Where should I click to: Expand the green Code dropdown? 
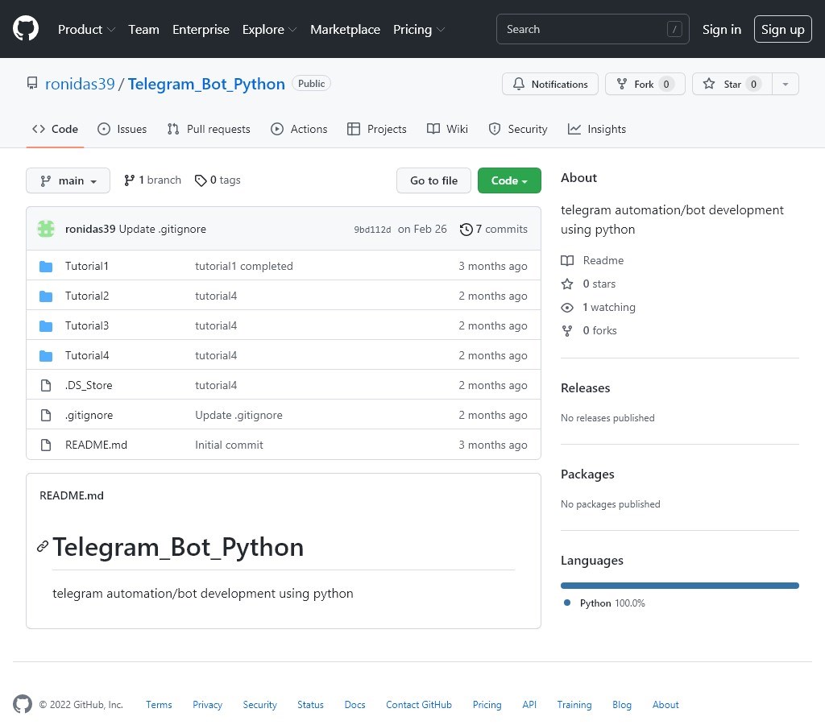click(x=509, y=180)
